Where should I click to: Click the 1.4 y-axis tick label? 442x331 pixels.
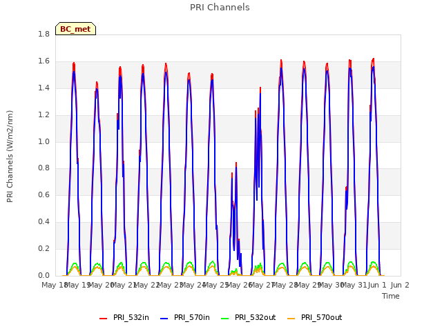44,88
